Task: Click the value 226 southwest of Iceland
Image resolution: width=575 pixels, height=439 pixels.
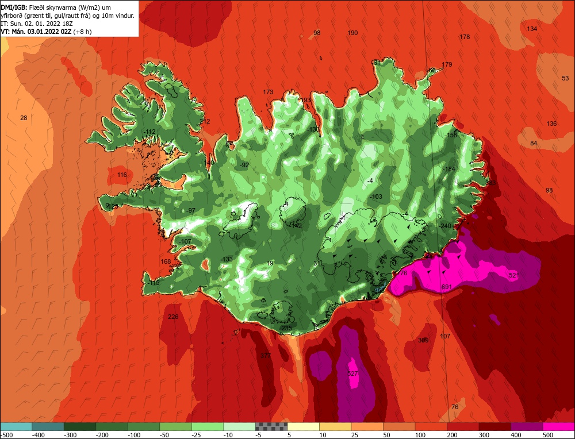Action: 172,317
